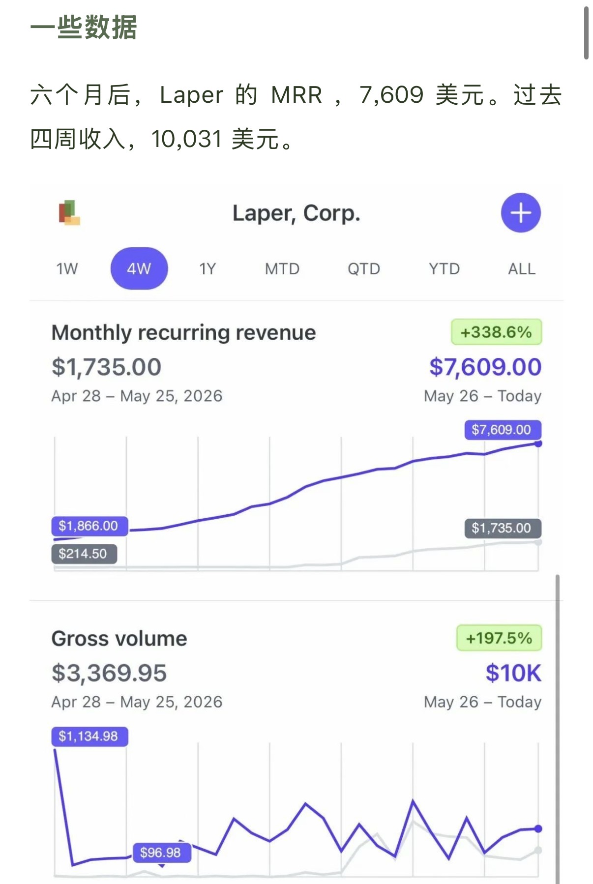
Task: Switch to the MTD range
Action: [282, 269]
